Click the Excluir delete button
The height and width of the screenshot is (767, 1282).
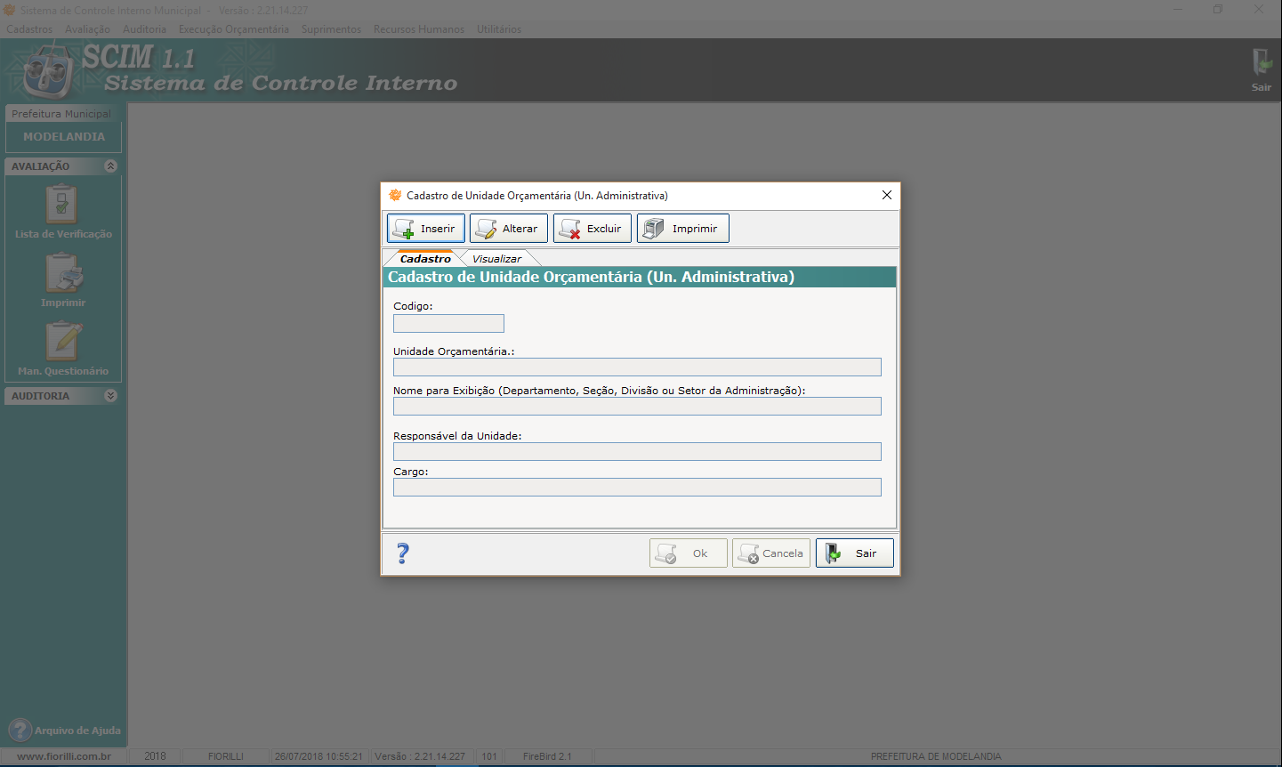[x=593, y=229]
